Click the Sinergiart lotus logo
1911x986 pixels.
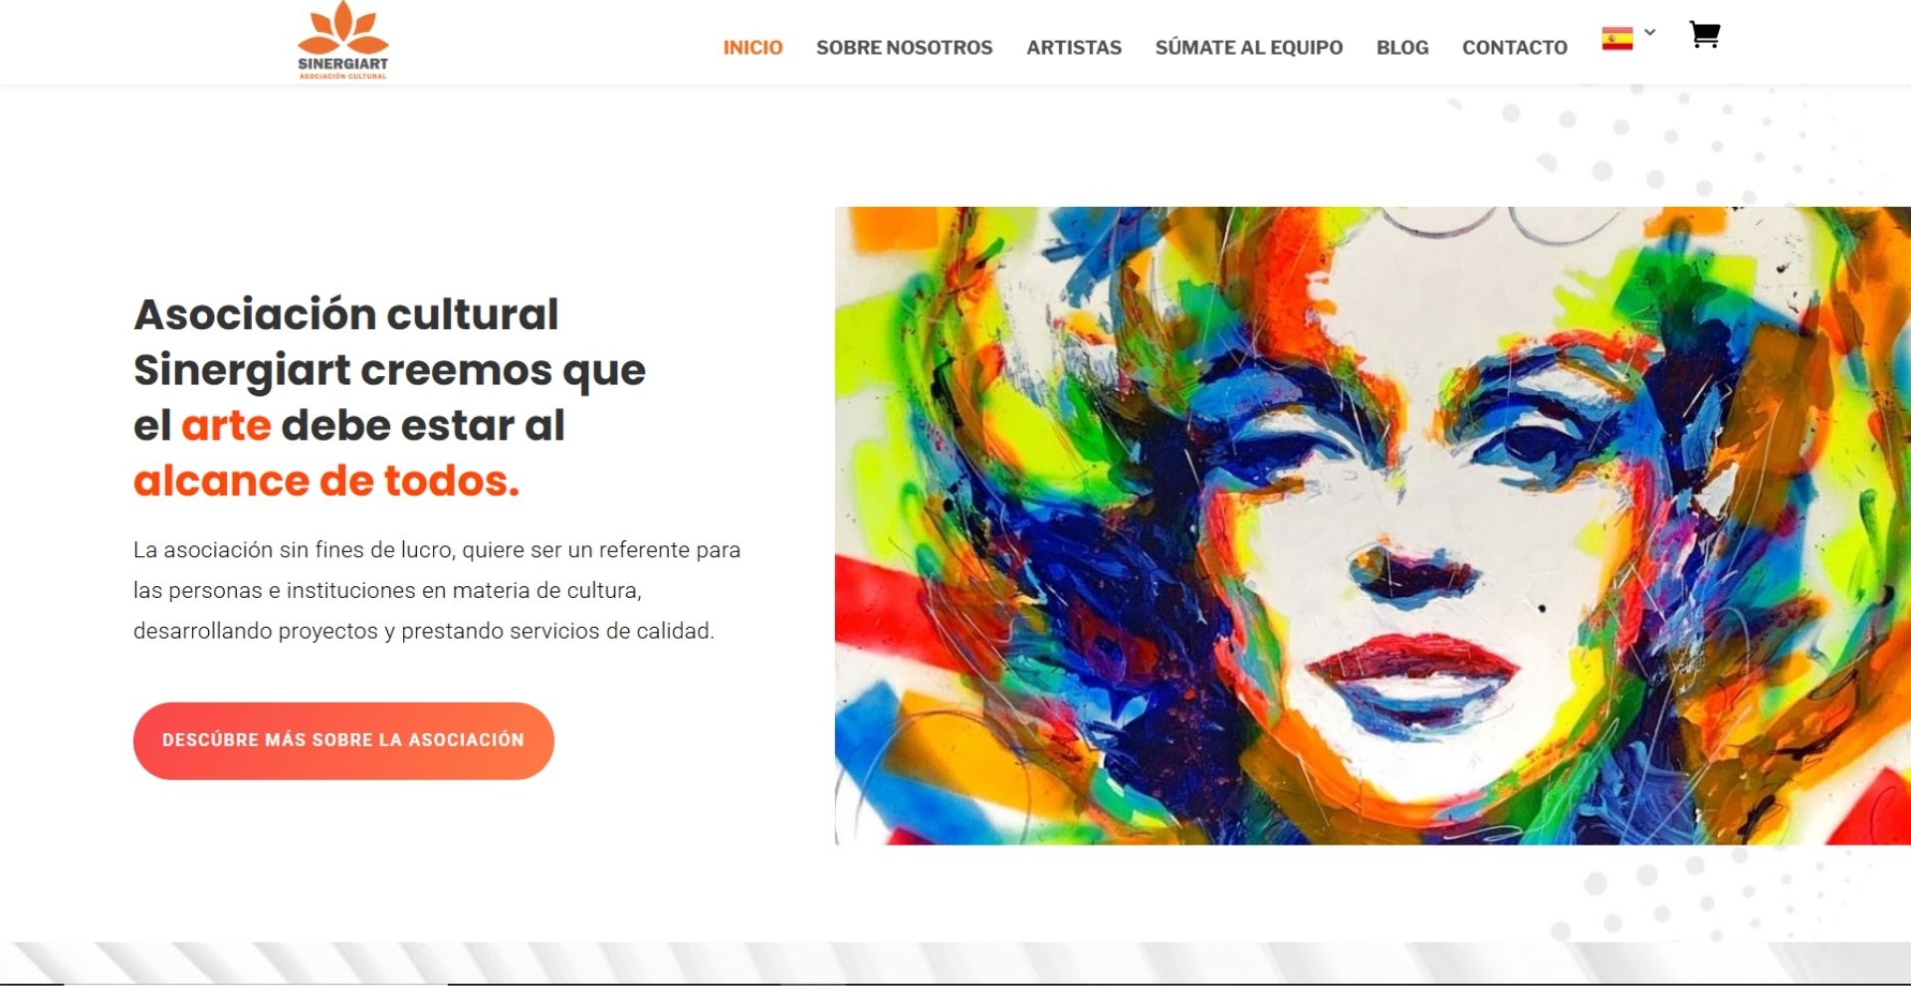point(343,41)
